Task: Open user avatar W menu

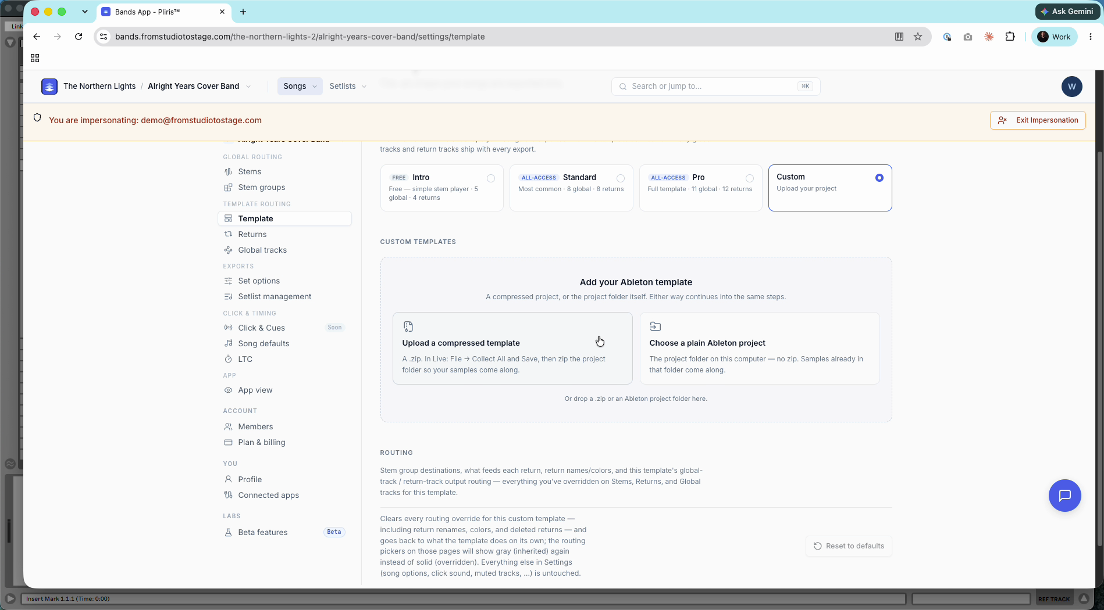Action: click(x=1071, y=87)
